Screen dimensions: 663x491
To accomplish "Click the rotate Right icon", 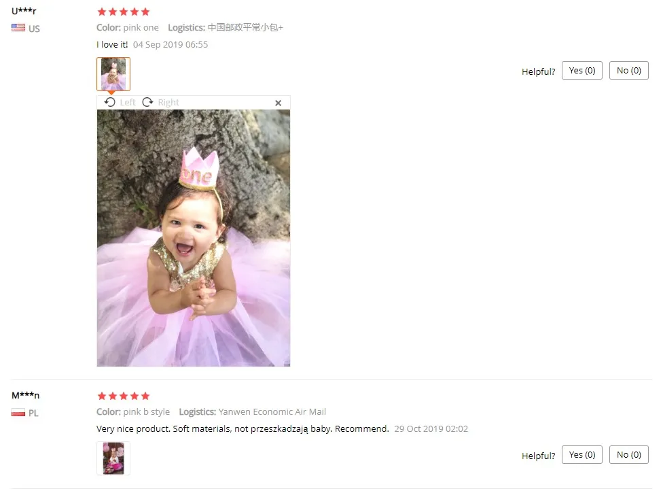I will (x=147, y=103).
